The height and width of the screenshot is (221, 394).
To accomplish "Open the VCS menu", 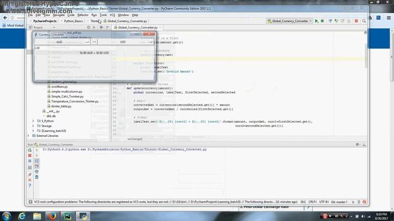I will pyautogui.click(x=112, y=15).
